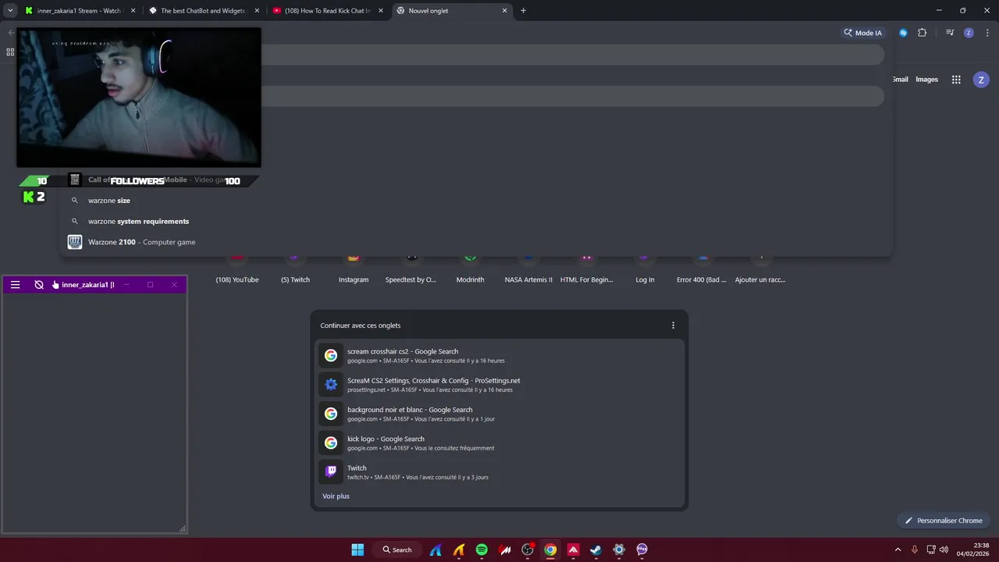Open the hamburger menu in purple chat window
Image resolution: width=999 pixels, height=562 pixels.
coord(15,285)
